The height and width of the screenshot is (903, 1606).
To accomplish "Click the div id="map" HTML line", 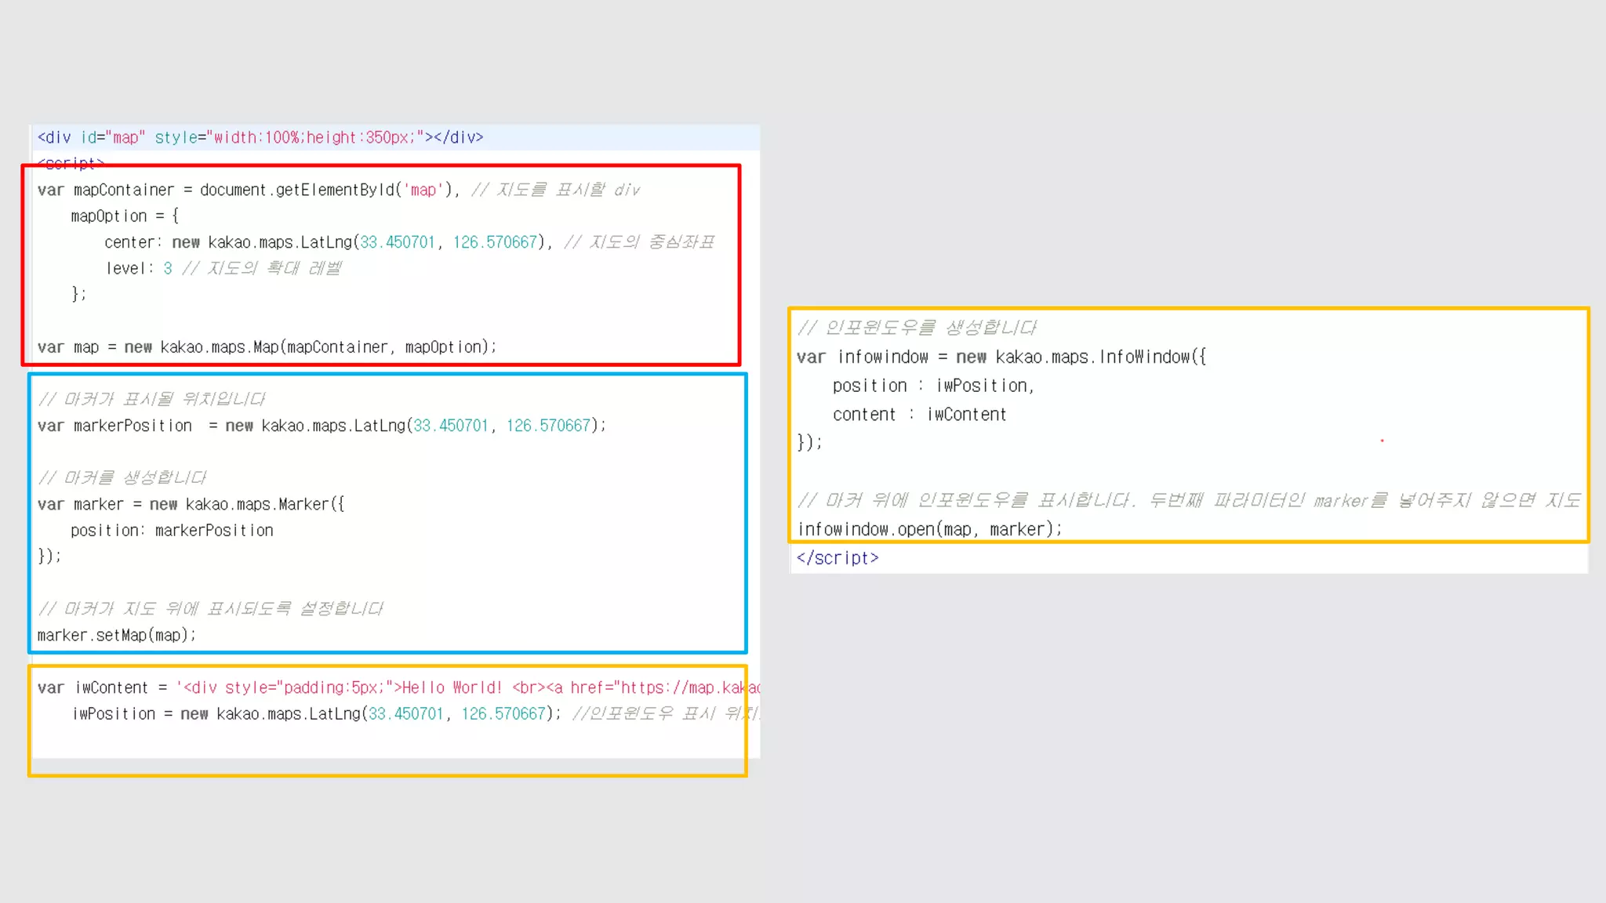I will (260, 137).
